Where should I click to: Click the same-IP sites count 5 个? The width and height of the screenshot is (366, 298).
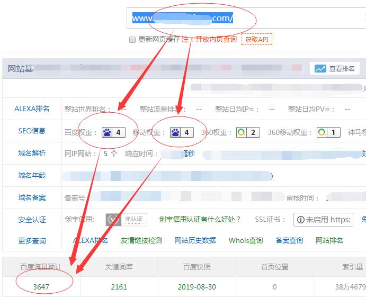click(110, 153)
